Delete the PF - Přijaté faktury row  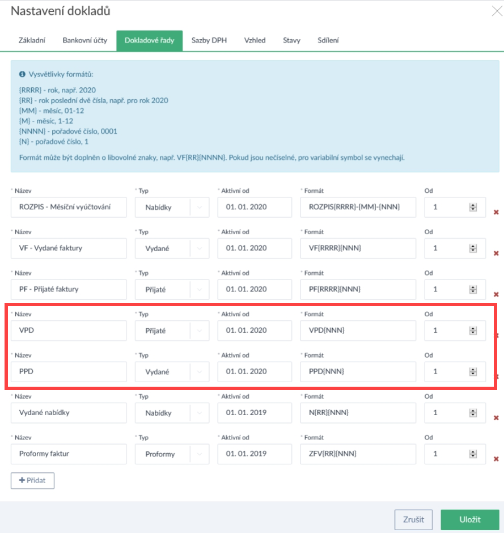pyautogui.click(x=497, y=294)
